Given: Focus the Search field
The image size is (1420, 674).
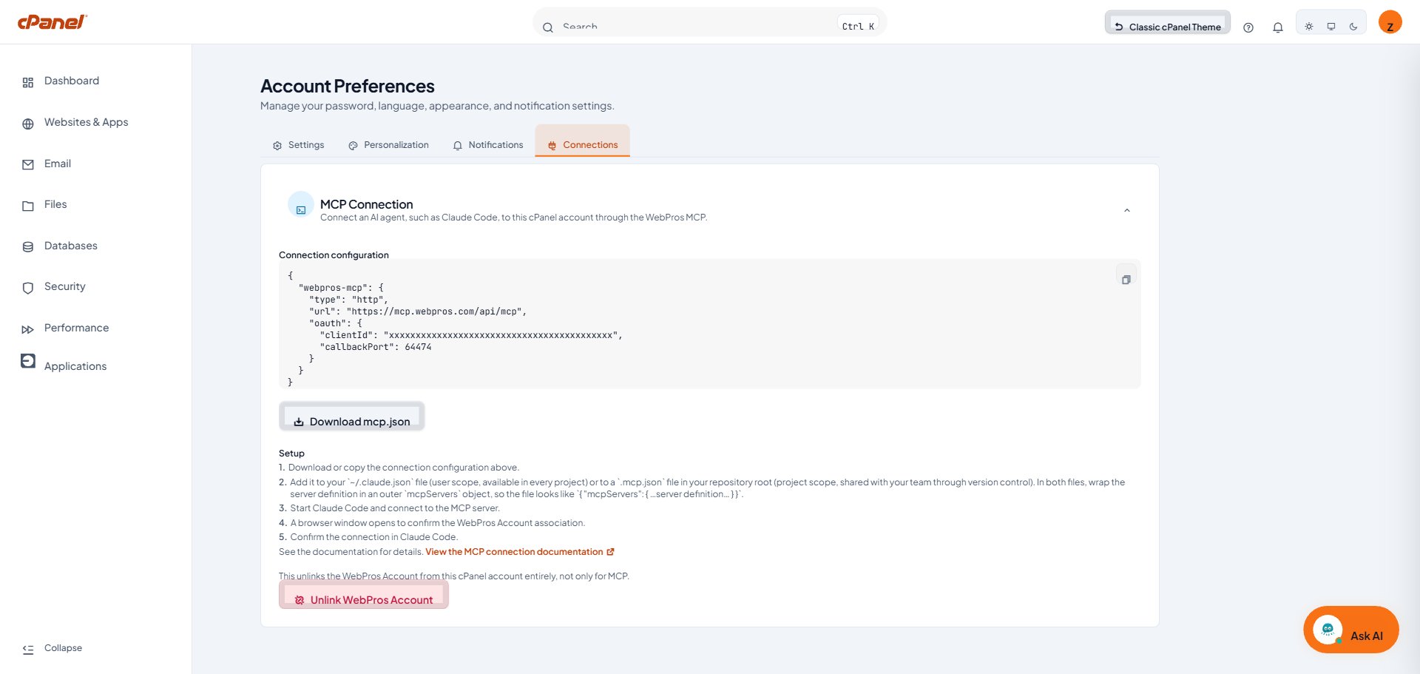Looking at the screenshot, I should coord(710,23).
